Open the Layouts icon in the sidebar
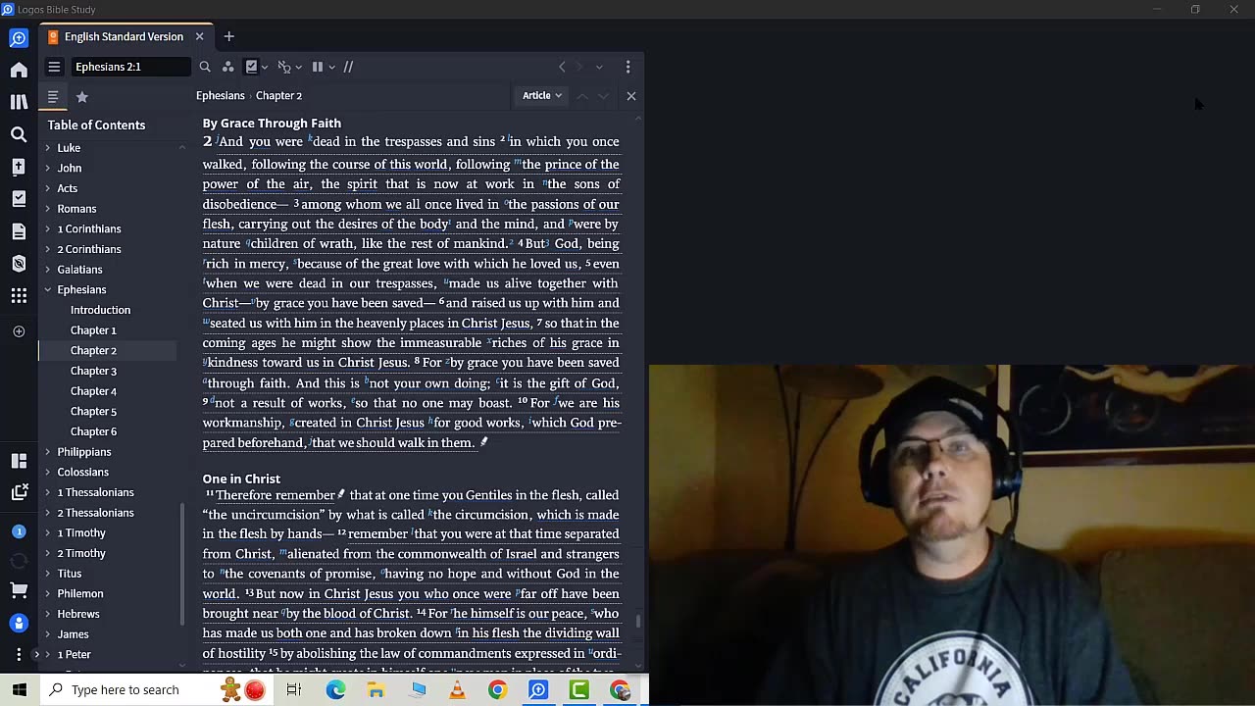1255x706 pixels. point(19,461)
